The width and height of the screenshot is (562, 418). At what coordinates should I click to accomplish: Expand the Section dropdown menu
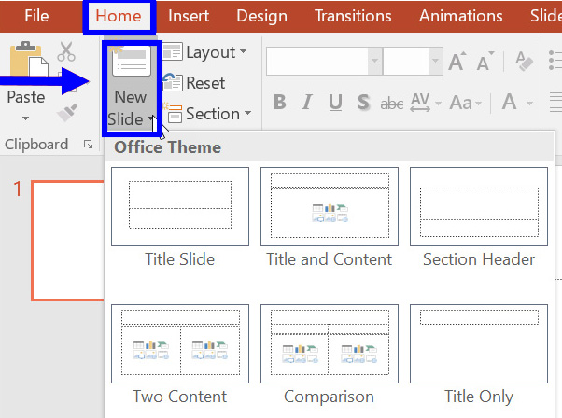coord(206,114)
